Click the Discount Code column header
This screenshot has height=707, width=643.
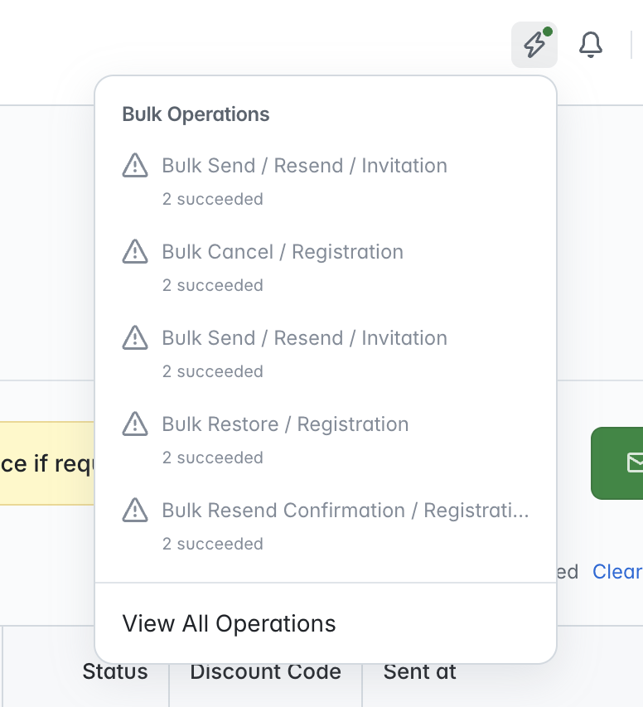click(x=266, y=671)
